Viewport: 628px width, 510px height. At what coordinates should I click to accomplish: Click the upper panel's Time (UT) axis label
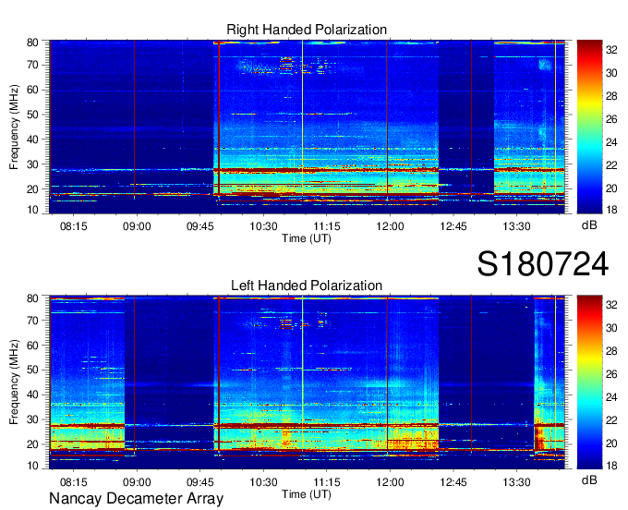[x=307, y=238]
